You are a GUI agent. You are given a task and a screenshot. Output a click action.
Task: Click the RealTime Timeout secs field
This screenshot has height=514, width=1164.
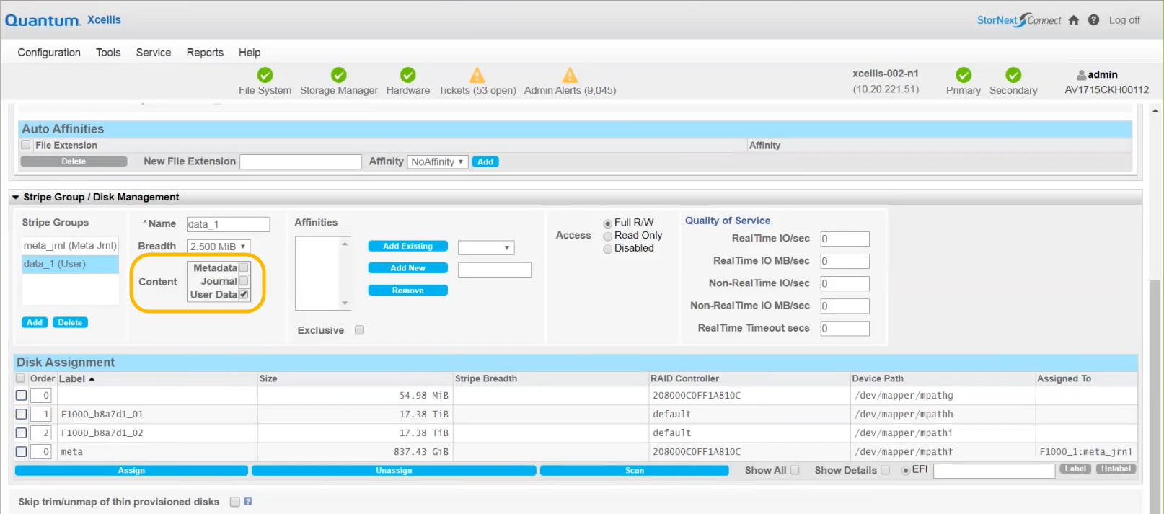(x=845, y=329)
